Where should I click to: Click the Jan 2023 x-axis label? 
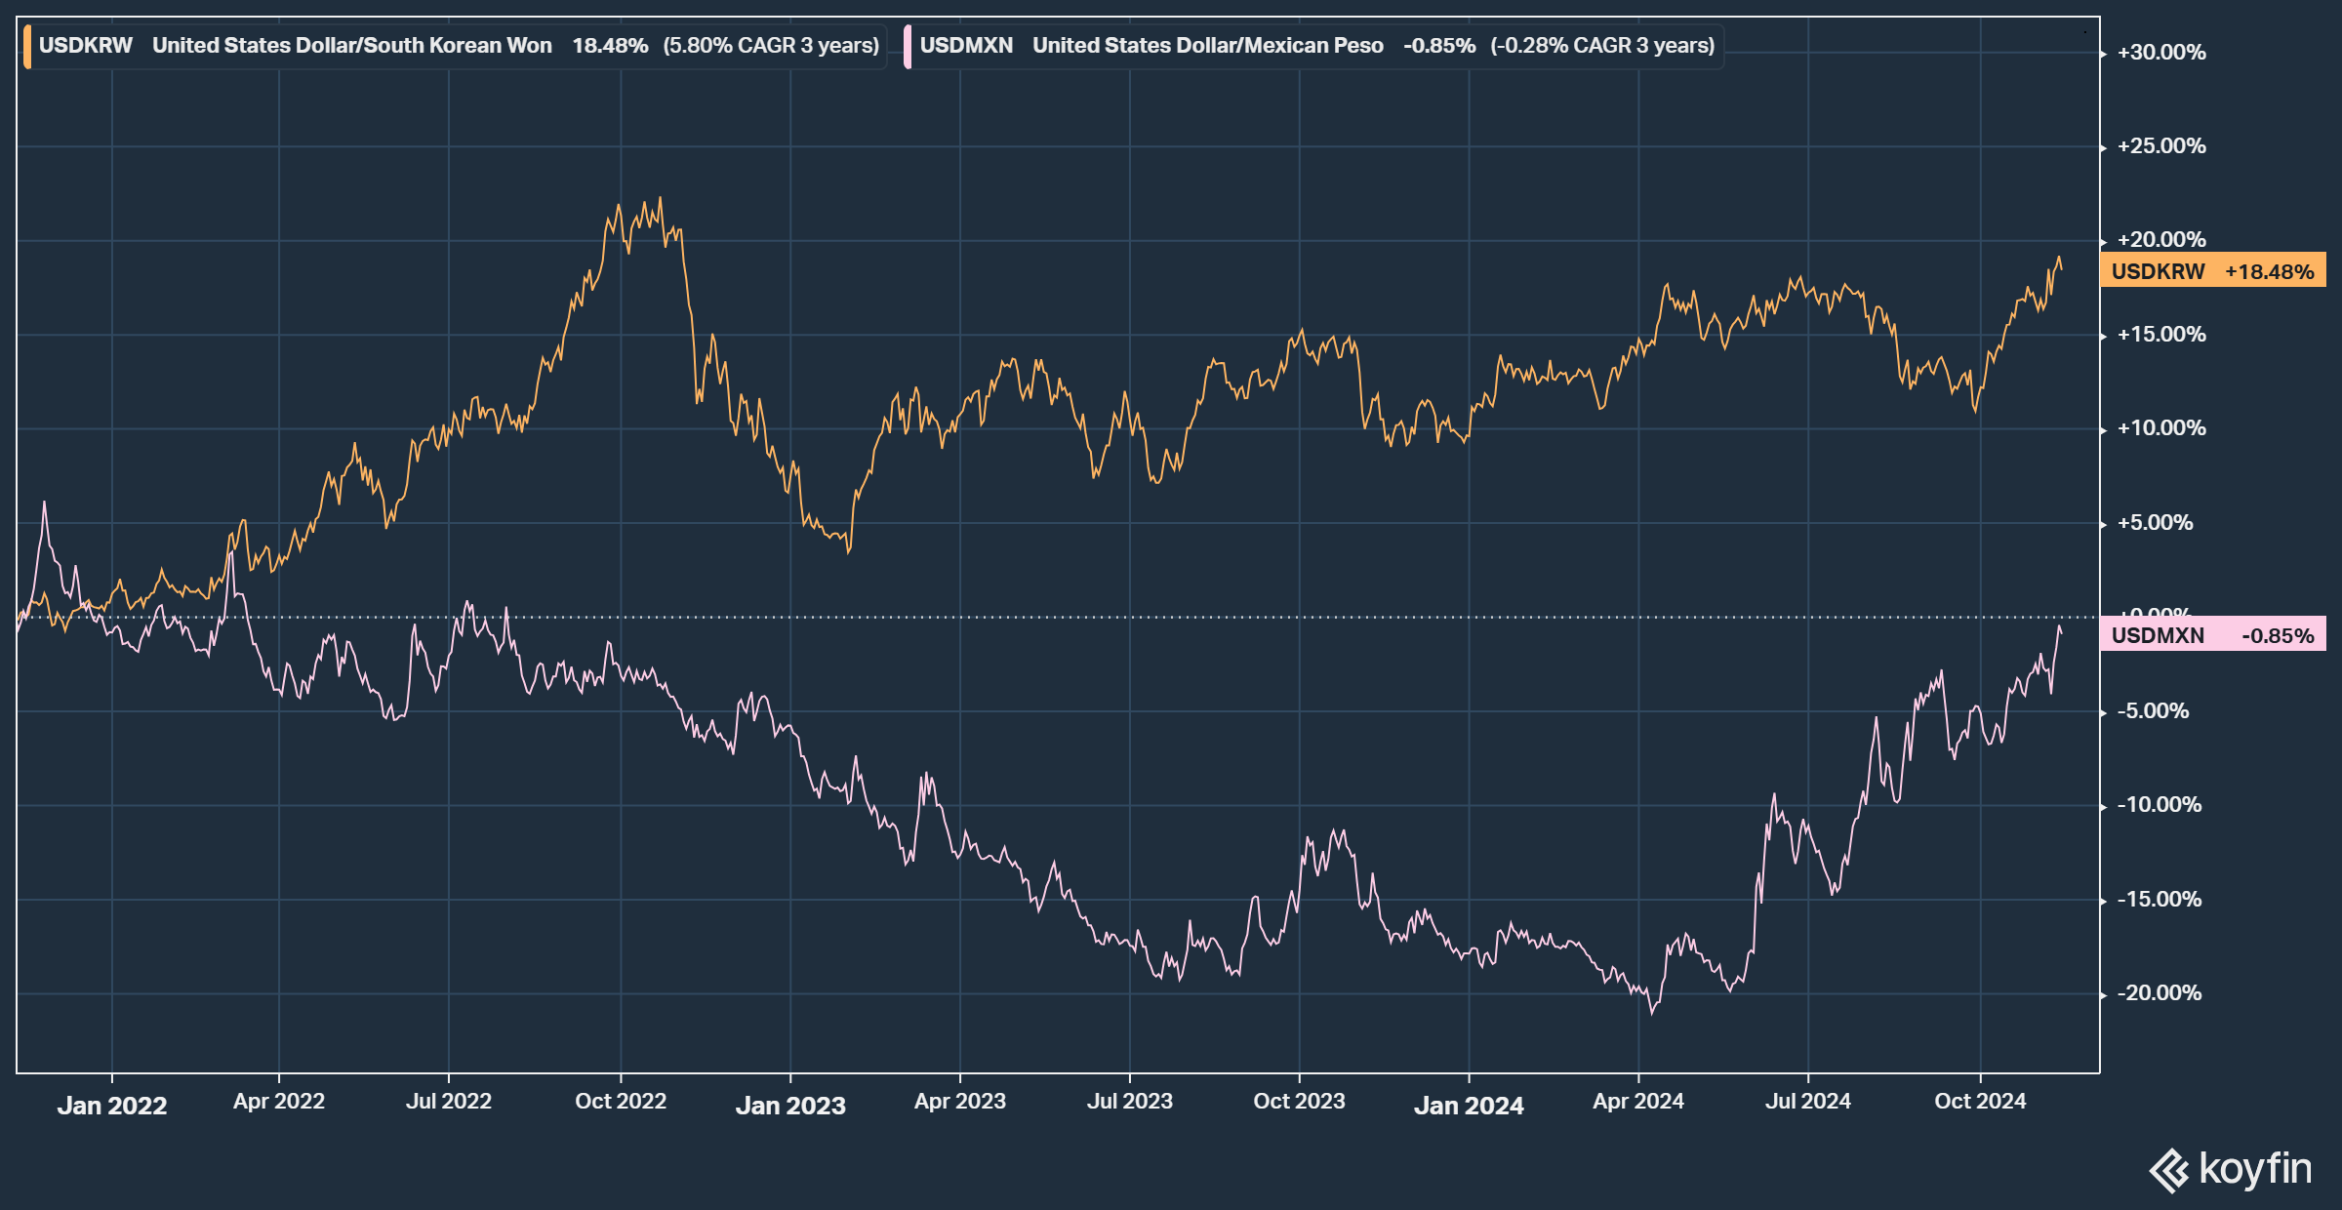click(790, 1105)
